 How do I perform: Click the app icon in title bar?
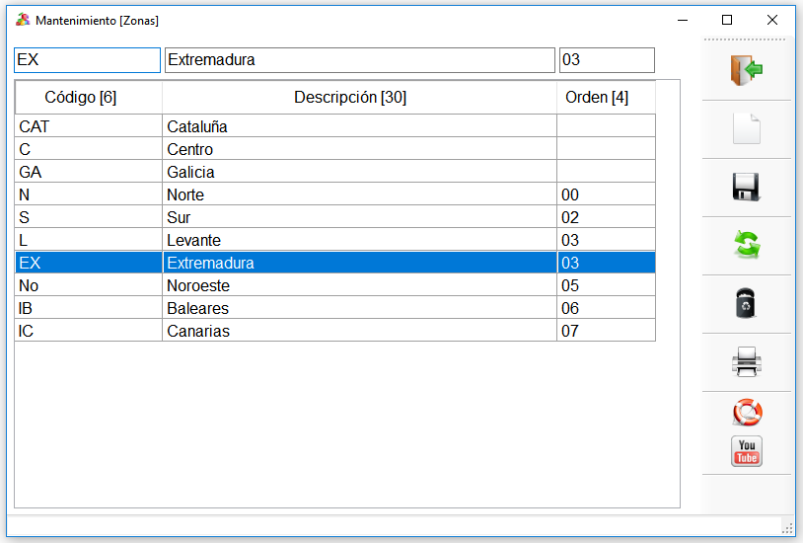pos(23,20)
